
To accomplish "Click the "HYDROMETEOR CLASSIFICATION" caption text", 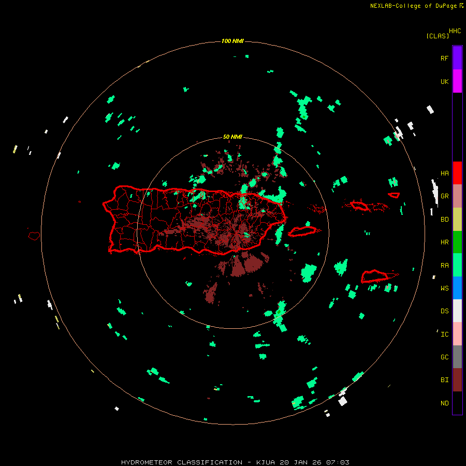I will point(182,462).
